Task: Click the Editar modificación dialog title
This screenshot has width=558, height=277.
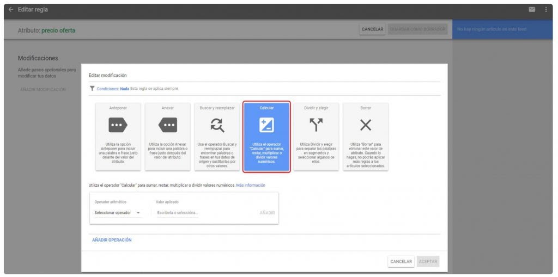Action: point(107,76)
